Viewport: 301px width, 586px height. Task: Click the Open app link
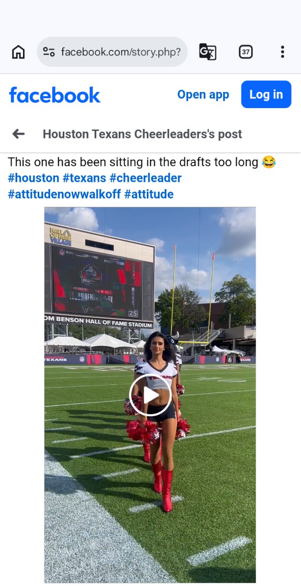click(203, 95)
